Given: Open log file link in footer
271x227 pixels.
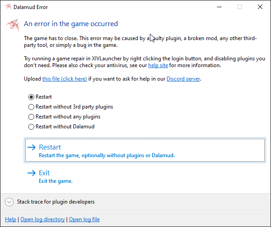Looking at the screenshot, I should click(84, 219).
